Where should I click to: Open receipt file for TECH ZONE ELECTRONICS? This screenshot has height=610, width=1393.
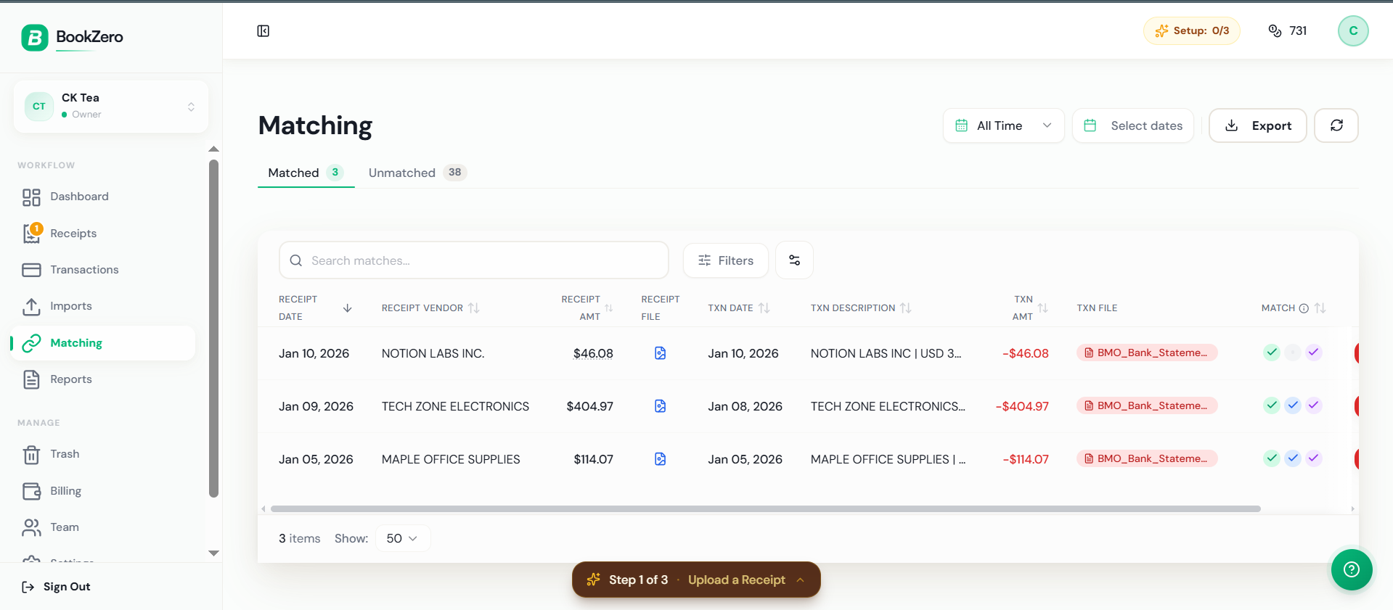coord(660,406)
